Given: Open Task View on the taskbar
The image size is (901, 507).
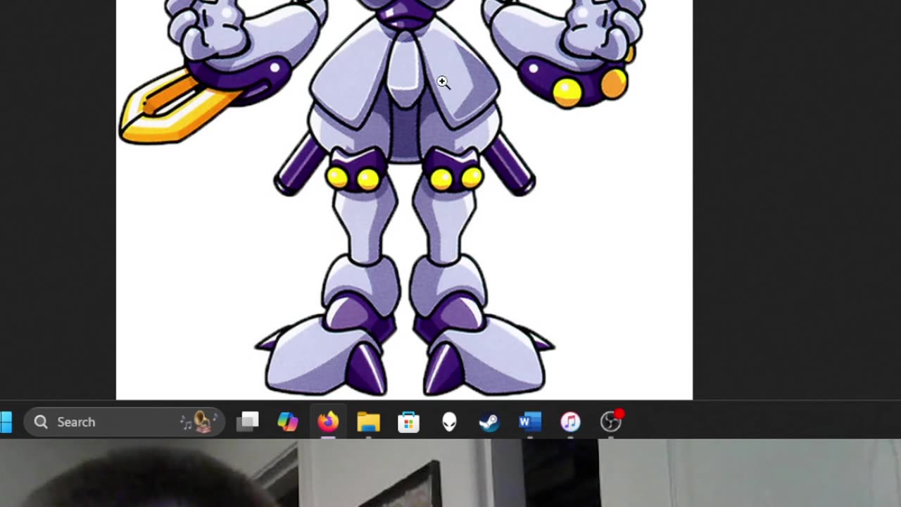Looking at the screenshot, I should click(247, 422).
